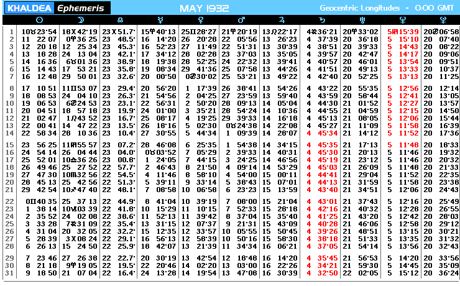This screenshot has width=460, height=286.
Task: Select Jupiter value 13♌22'17 on day 1
Action: [x=280, y=32]
